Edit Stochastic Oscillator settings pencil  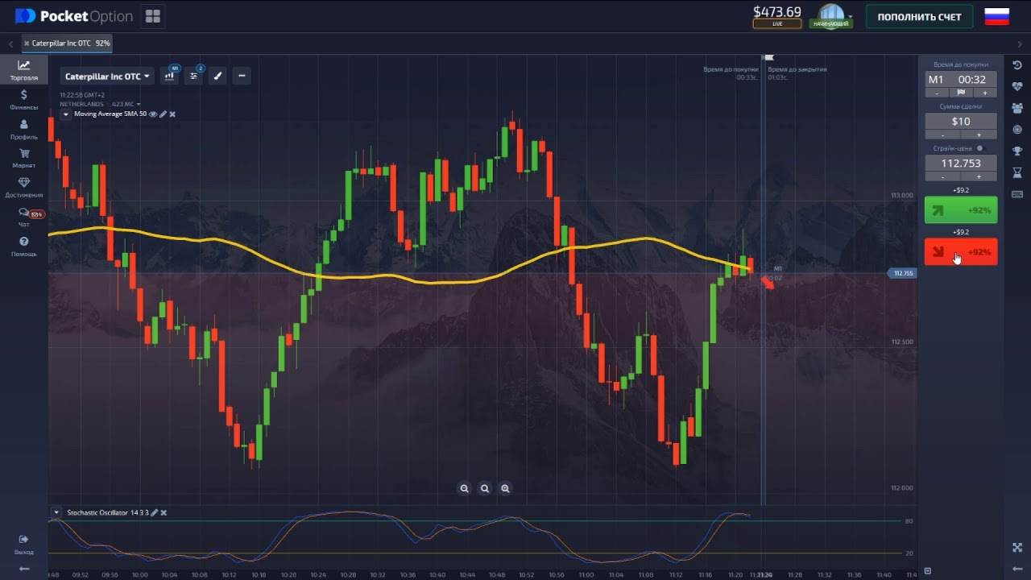click(x=155, y=512)
